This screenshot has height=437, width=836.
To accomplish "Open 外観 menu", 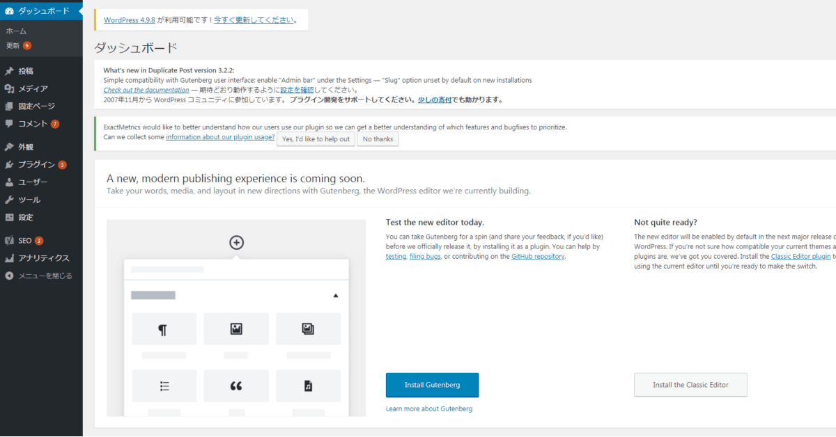I will 41,147.
